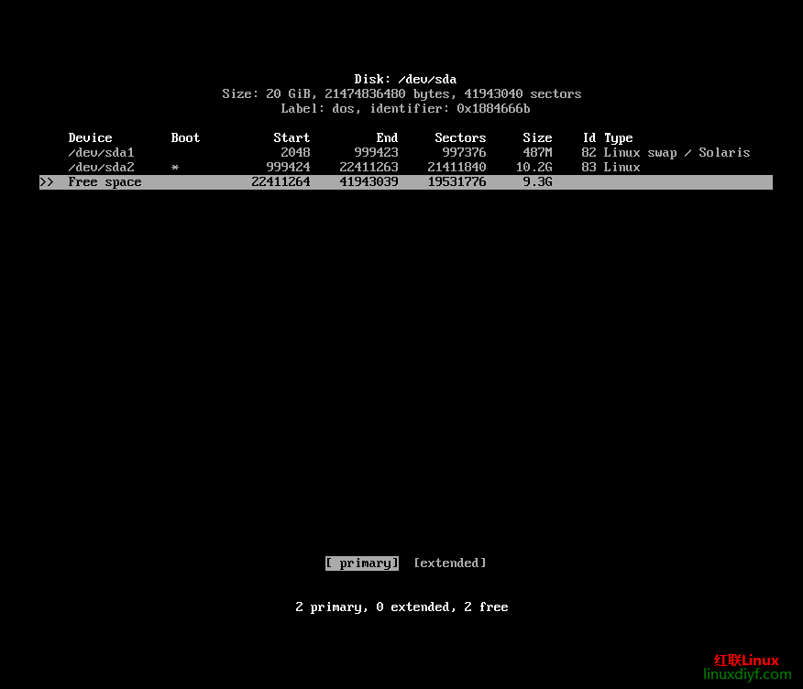The width and height of the screenshot is (803, 689).
Task: Click the Boot column header
Action: [x=185, y=138]
